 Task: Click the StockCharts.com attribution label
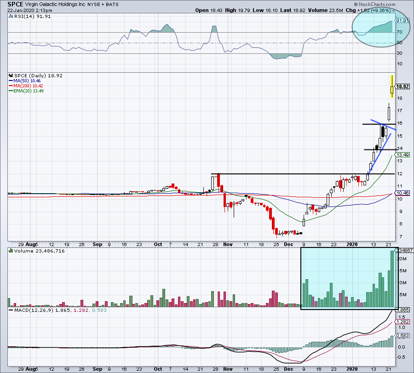[374, 4]
